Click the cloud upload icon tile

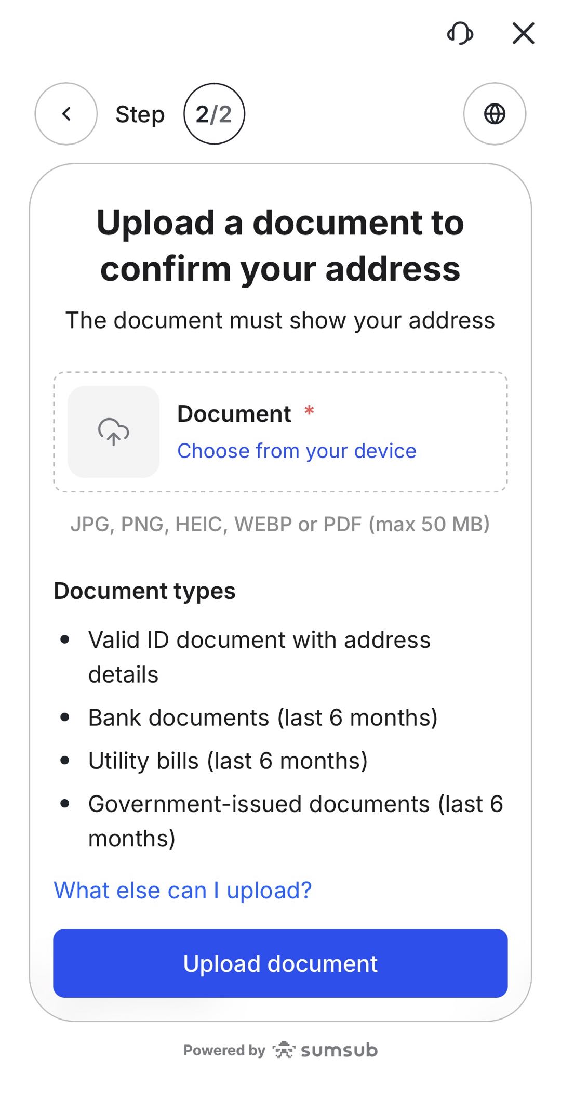114,432
